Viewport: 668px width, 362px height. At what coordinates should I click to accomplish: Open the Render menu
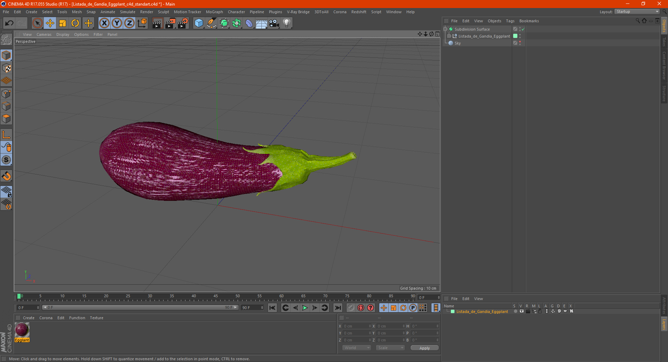pos(146,12)
